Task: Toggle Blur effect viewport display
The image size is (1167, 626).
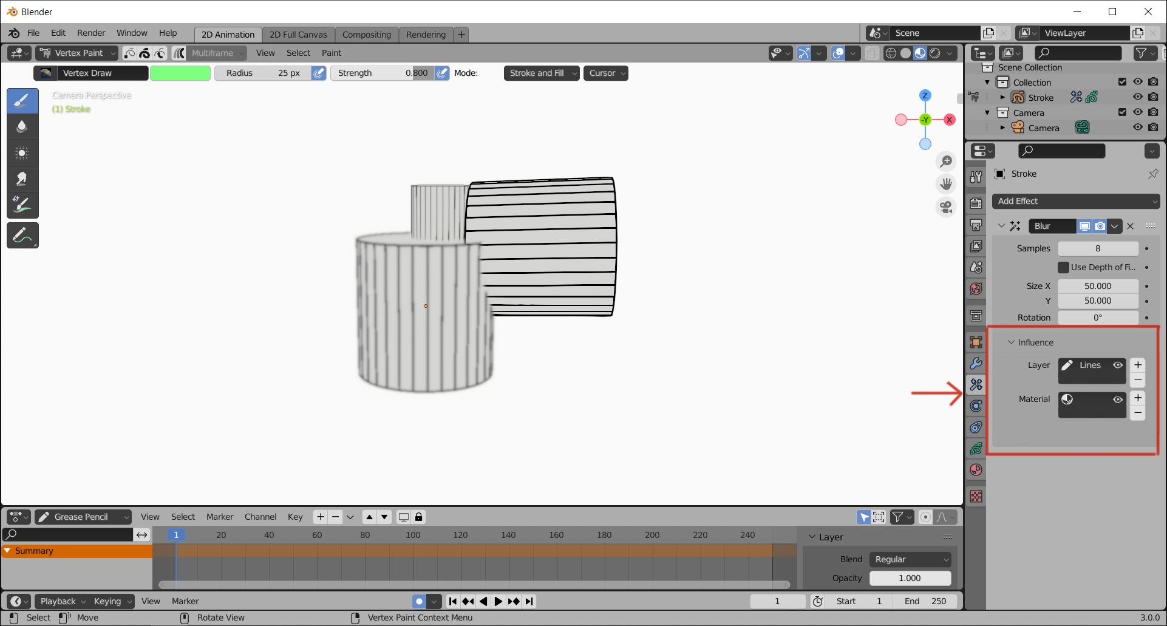Action: tap(1084, 226)
